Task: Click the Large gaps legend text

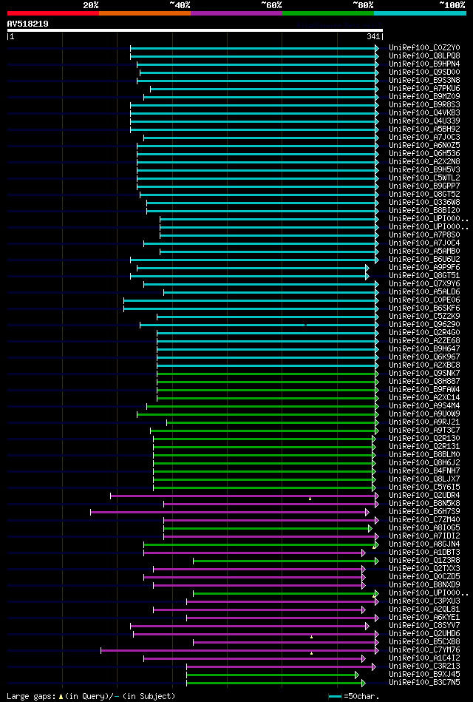Action: (x=91, y=696)
